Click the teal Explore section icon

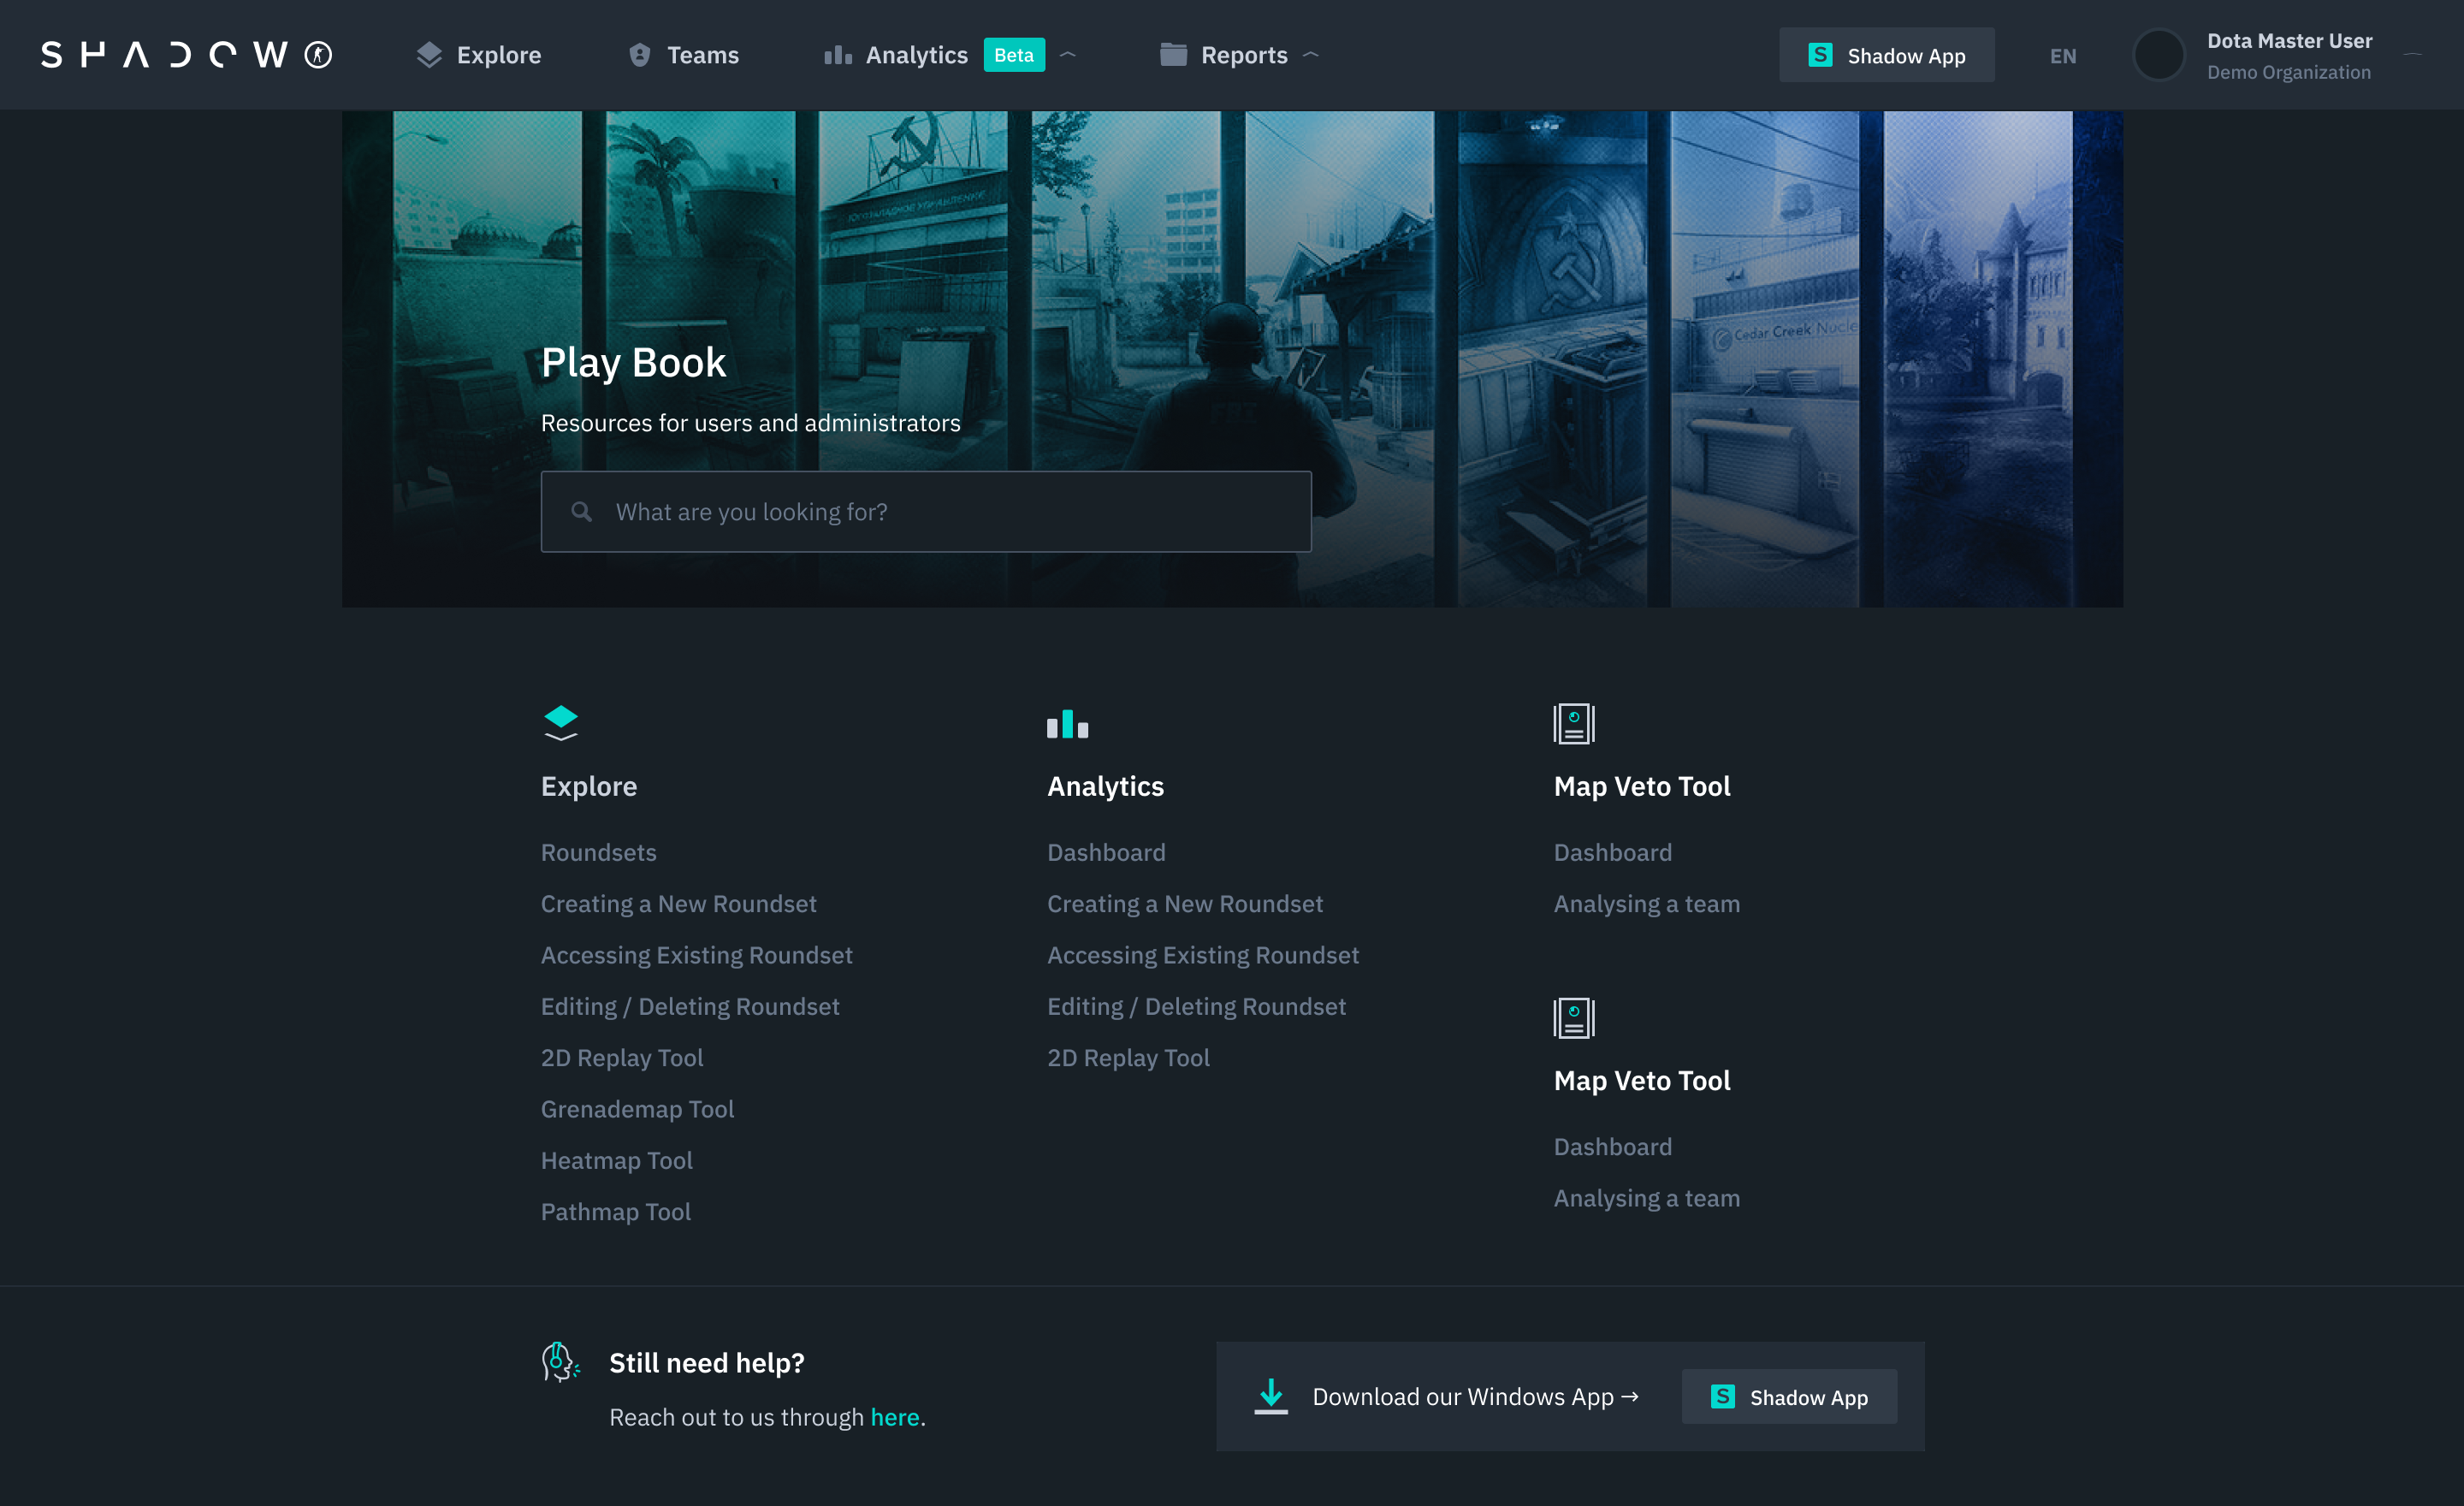[561, 722]
